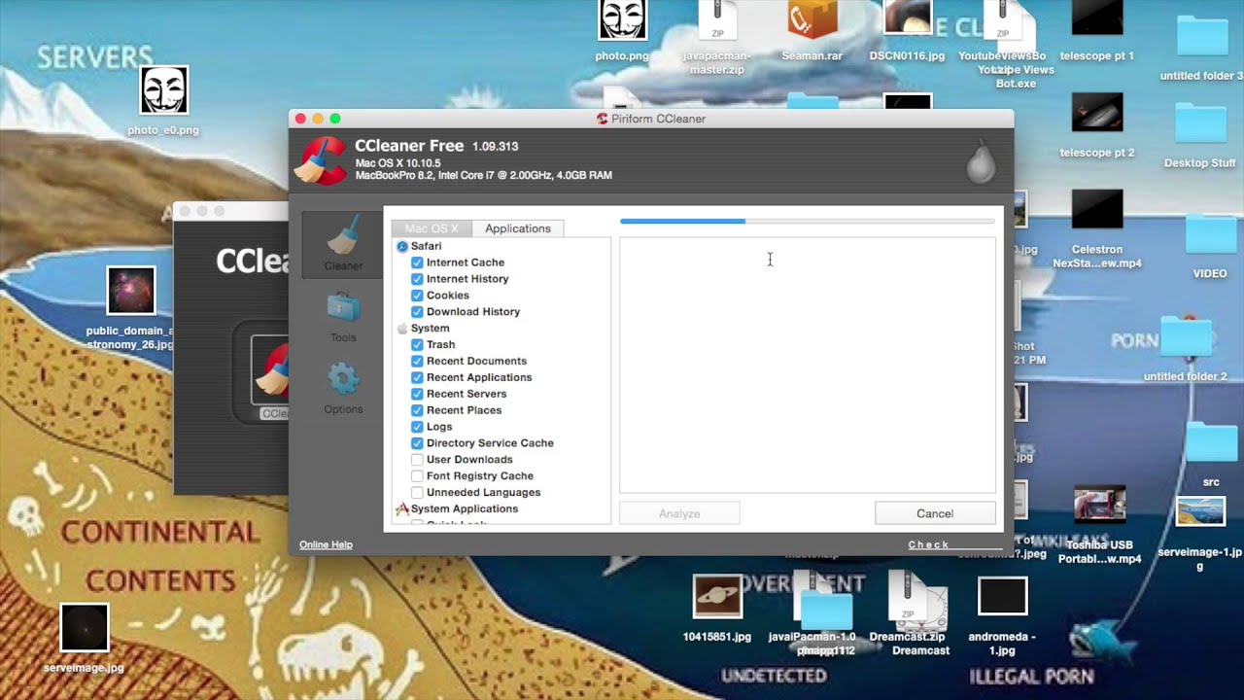Toggle Download History checkbox

point(417,312)
